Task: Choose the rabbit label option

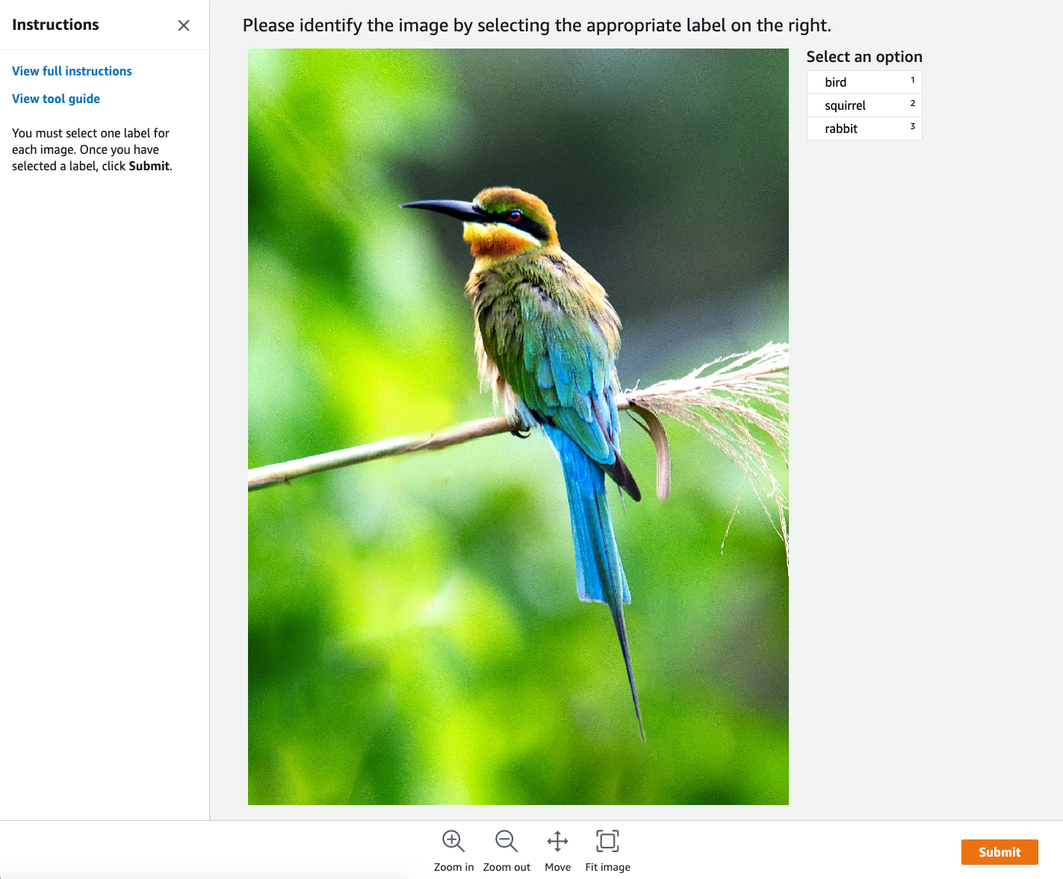Action: [841, 128]
